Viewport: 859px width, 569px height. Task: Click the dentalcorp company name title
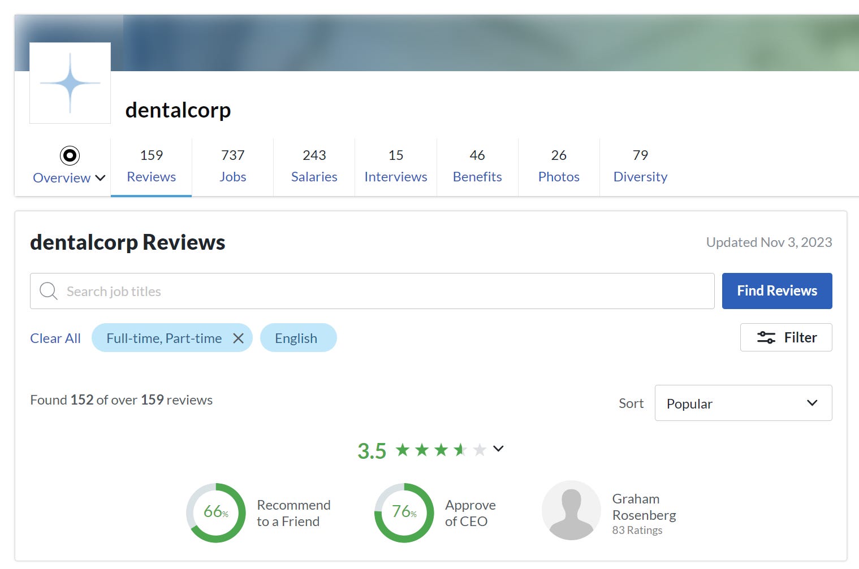click(178, 110)
